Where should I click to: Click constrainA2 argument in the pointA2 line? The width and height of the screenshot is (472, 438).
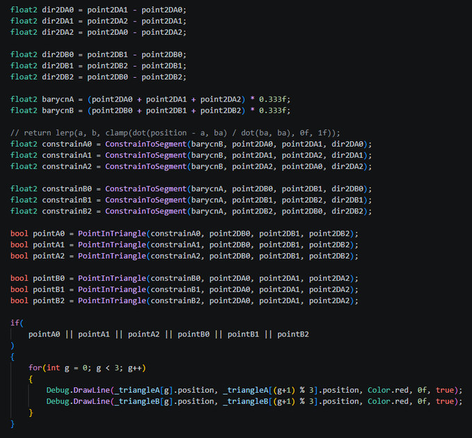click(x=176, y=256)
